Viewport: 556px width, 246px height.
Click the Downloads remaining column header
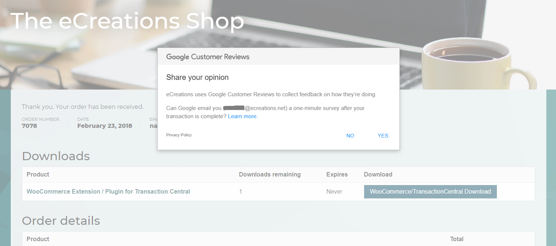tap(270, 174)
